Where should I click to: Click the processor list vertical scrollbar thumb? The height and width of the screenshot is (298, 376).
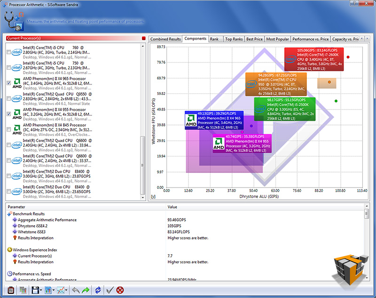click(x=143, y=165)
